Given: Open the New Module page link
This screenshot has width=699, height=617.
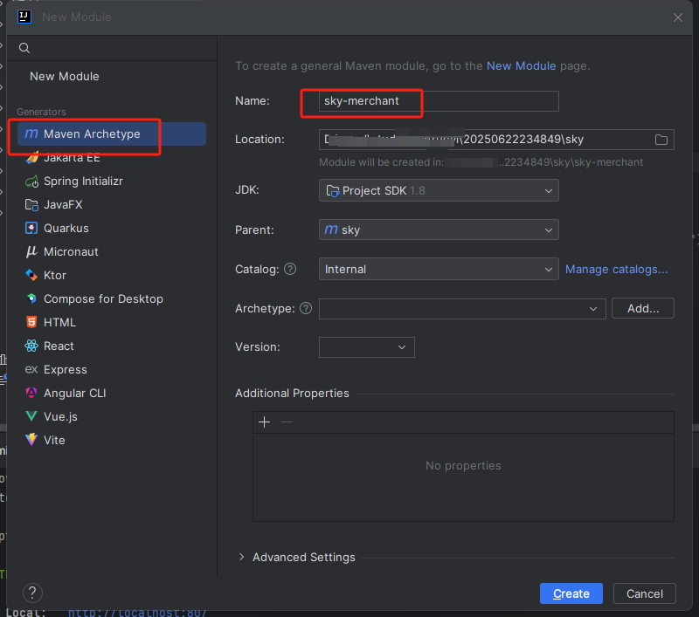Looking at the screenshot, I should (x=521, y=65).
